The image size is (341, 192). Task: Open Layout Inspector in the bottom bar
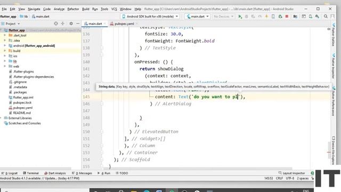[291, 173]
